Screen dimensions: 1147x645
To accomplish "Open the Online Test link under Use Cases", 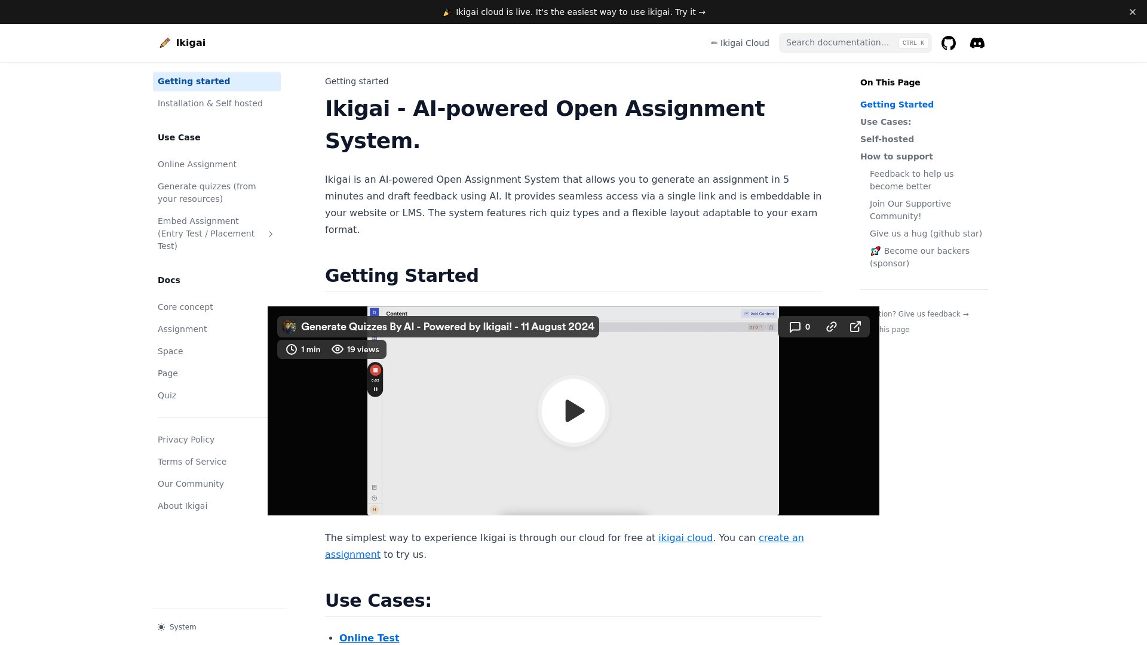I will point(369,637).
